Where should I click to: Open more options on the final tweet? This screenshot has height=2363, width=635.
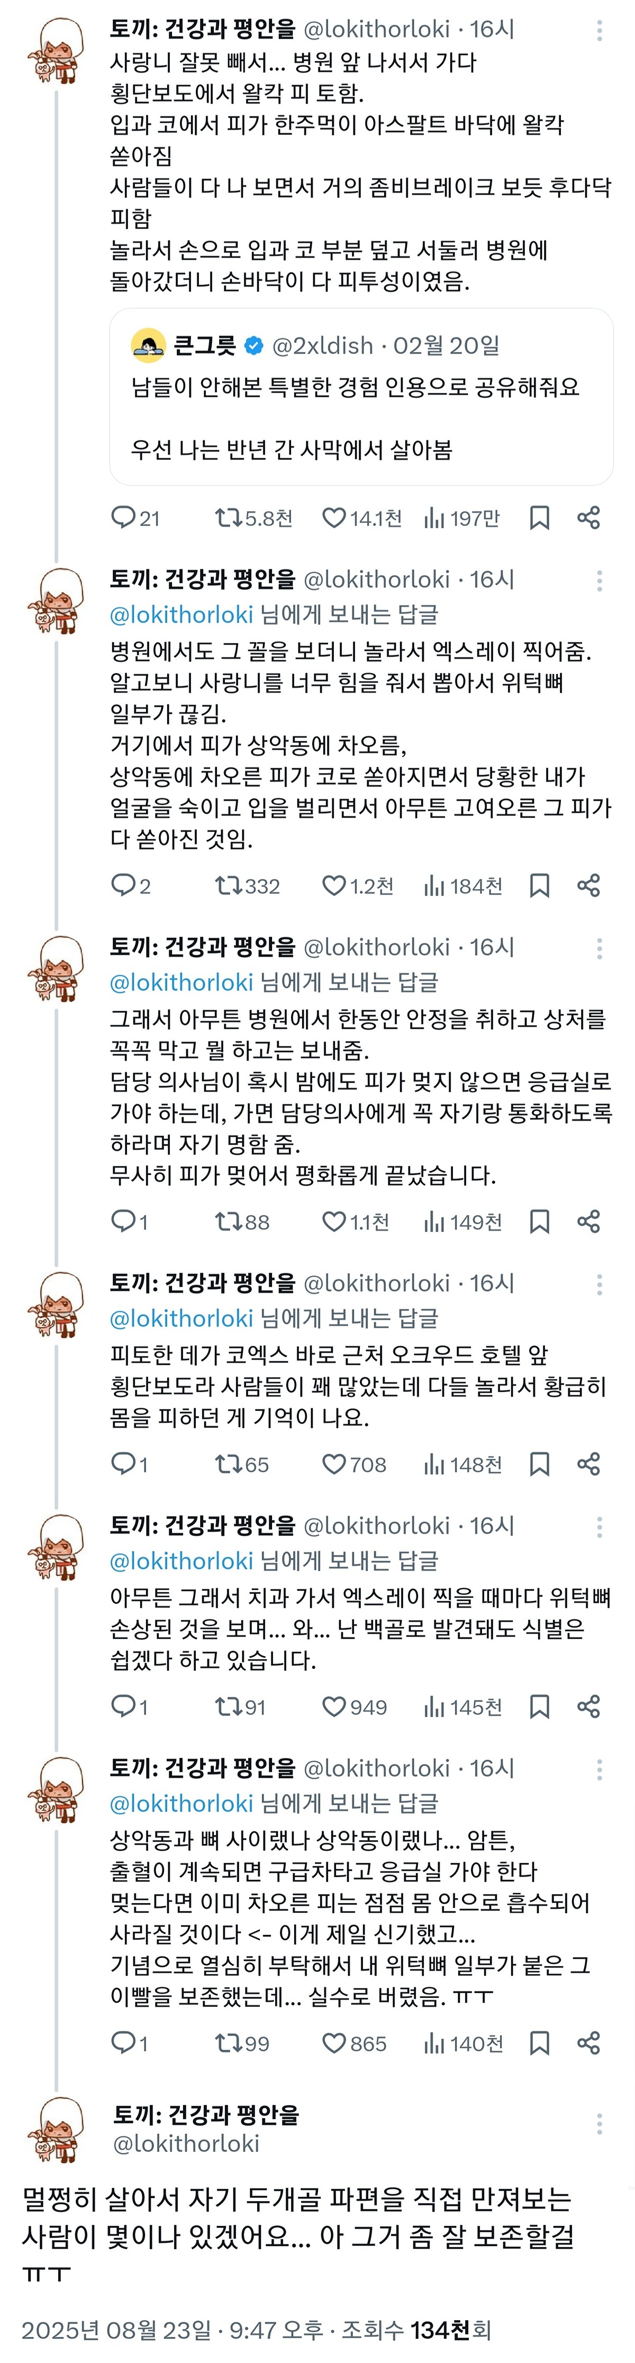tap(599, 2124)
